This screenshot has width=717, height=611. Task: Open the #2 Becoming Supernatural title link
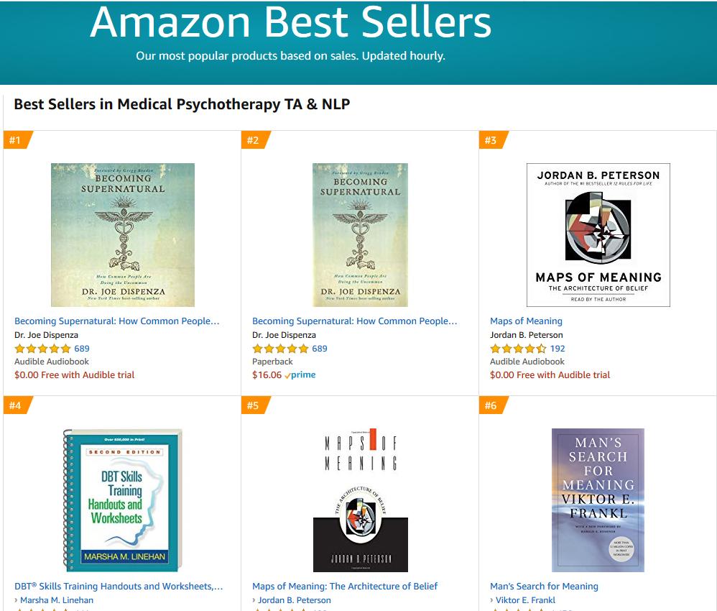coord(354,321)
